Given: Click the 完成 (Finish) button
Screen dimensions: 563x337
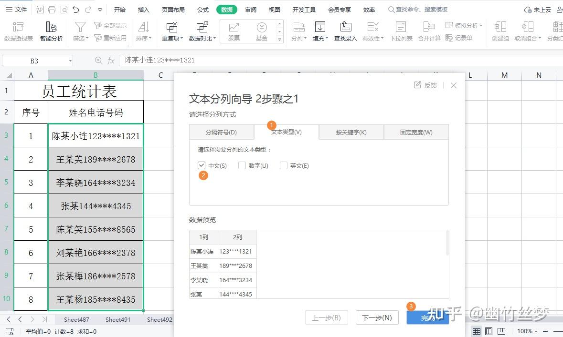Looking at the screenshot, I should tap(428, 317).
